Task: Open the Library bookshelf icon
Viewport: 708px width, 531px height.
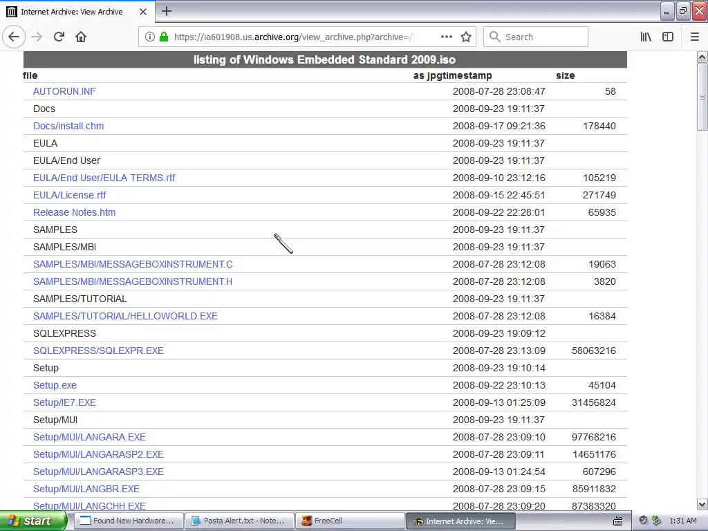Action: 646,37
